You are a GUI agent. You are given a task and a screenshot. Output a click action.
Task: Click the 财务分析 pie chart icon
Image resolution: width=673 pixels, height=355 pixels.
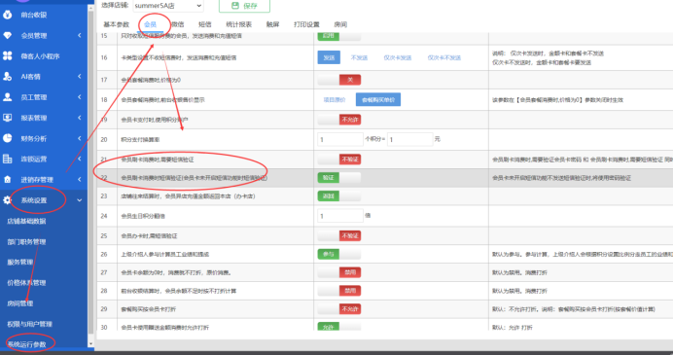pos(8,138)
